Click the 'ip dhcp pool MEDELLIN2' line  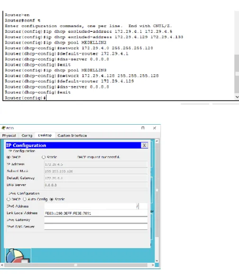point(55,42)
